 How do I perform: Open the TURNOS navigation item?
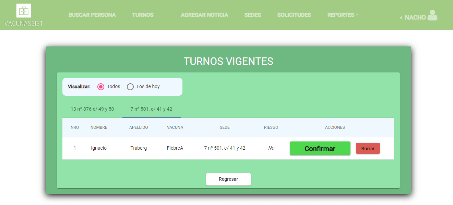point(143,15)
